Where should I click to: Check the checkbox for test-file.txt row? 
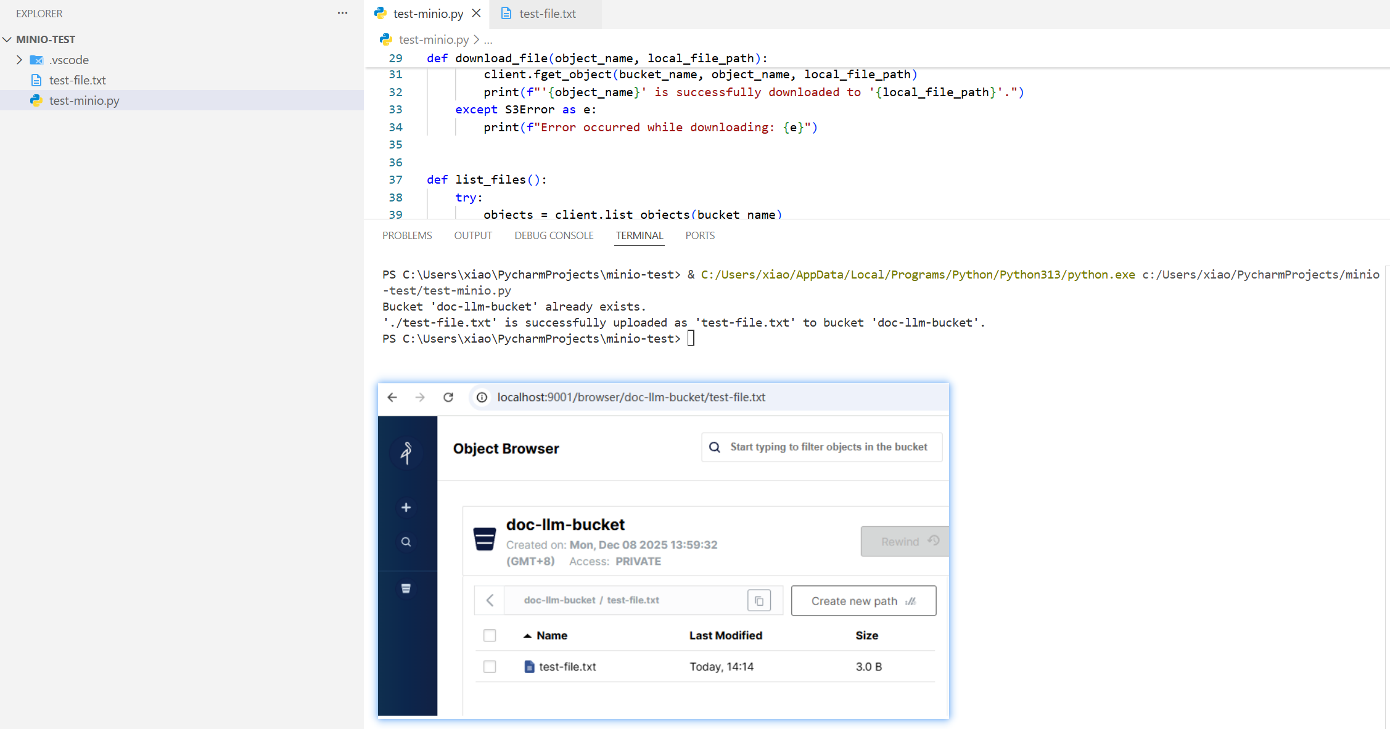point(490,667)
